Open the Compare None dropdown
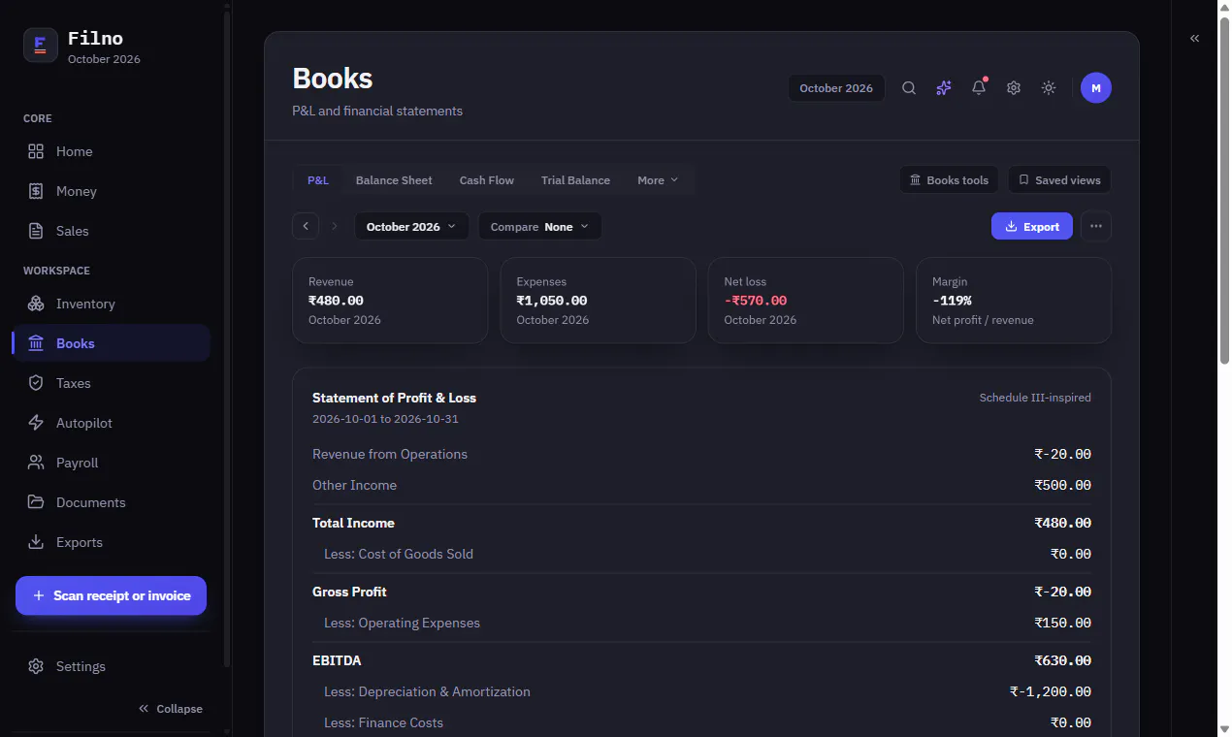Viewport: 1232px width, 737px height. [x=539, y=227]
